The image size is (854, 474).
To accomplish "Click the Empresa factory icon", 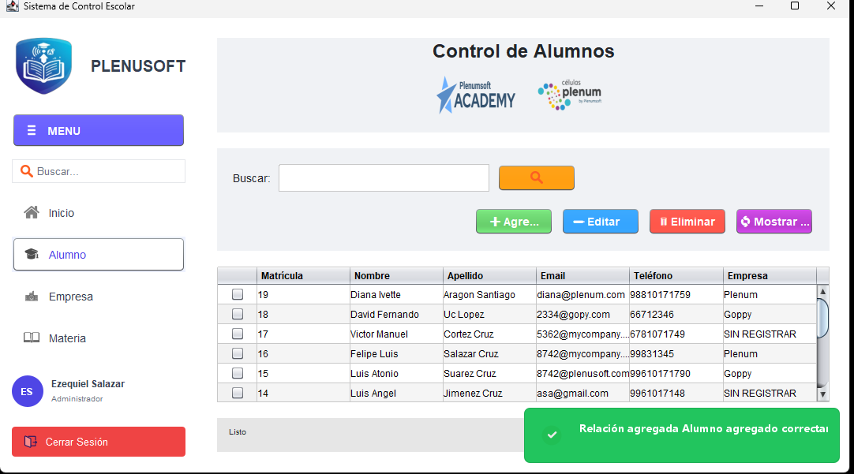I will (32, 297).
